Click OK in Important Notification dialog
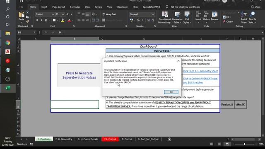 (x=171, y=92)
